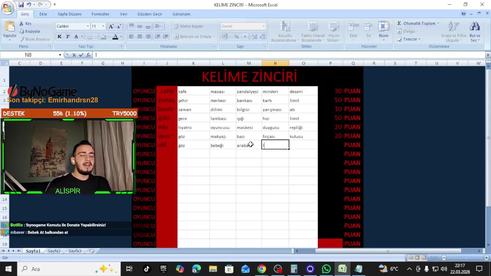The width and height of the screenshot is (491, 276).
Task: Open Bul ve Seç binoculars menu
Action: tap(475, 32)
